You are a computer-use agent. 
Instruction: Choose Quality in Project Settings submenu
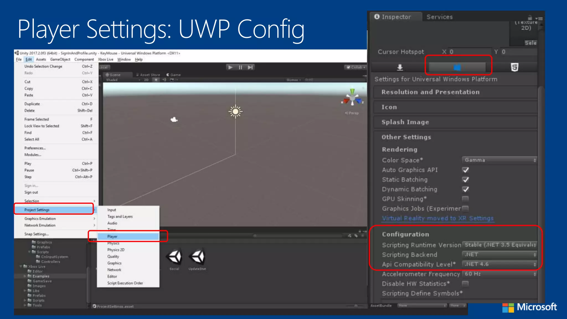pyautogui.click(x=128, y=256)
